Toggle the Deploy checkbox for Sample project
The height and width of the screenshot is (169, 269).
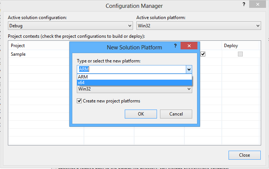click(x=240, y=54)
